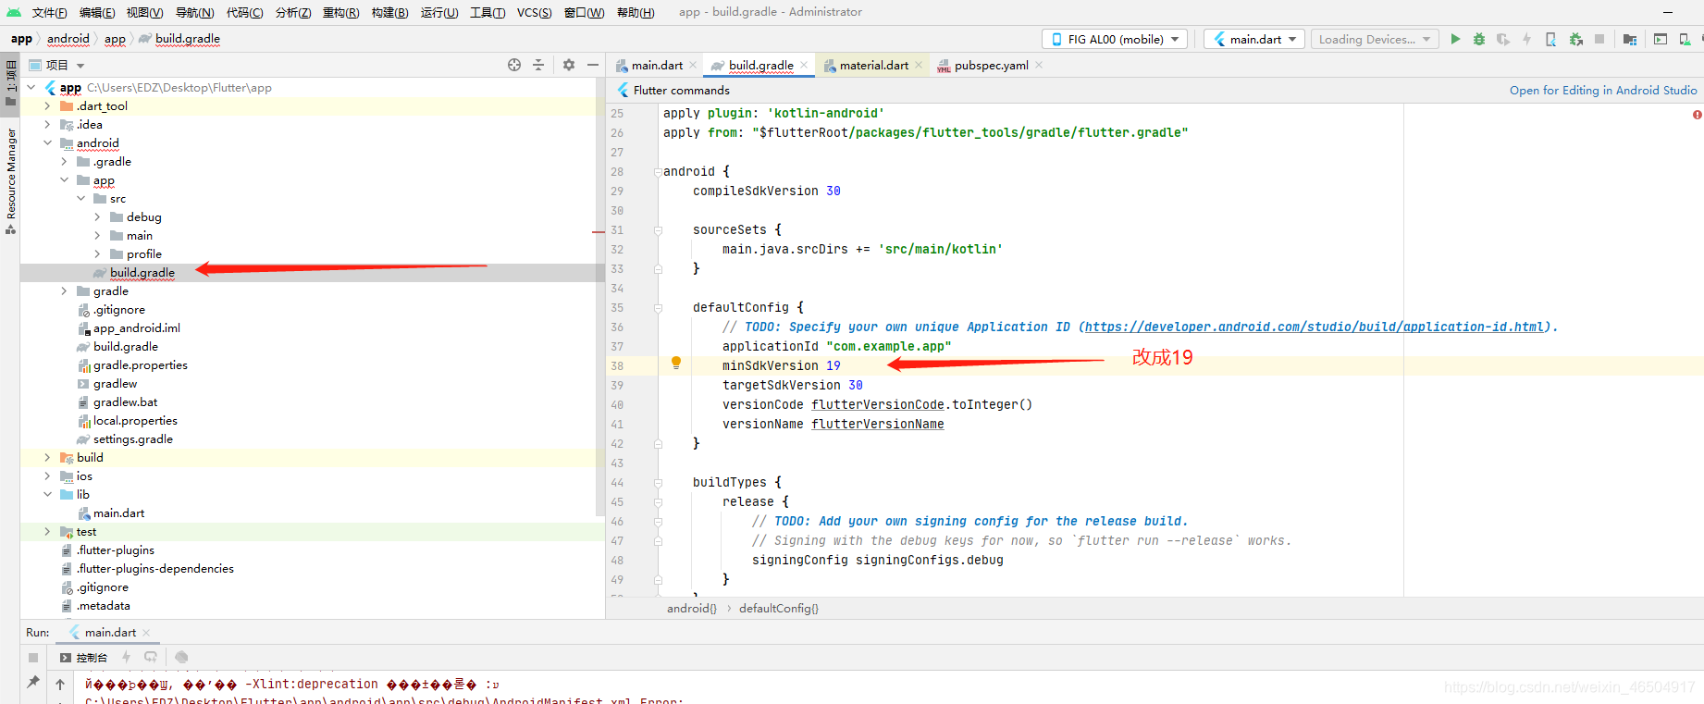Image resolution: width=1704 pixels, height=704 pixels.
Task: Open the main.dart run configuration dropdown
Action: [x=1254, y=39]
